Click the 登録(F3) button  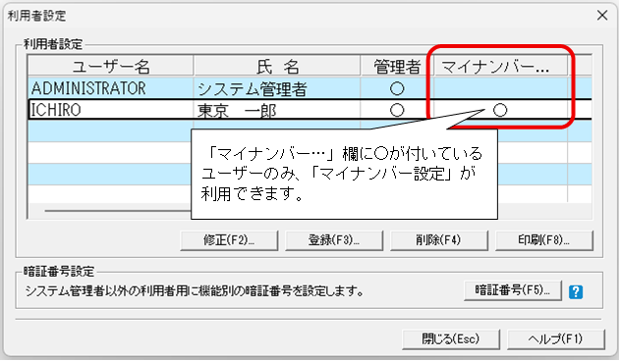click(x=334, y=240)
